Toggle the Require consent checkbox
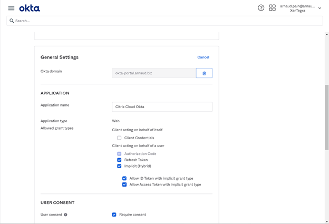The width and height of the screenshot is (329, 224). 114,215
